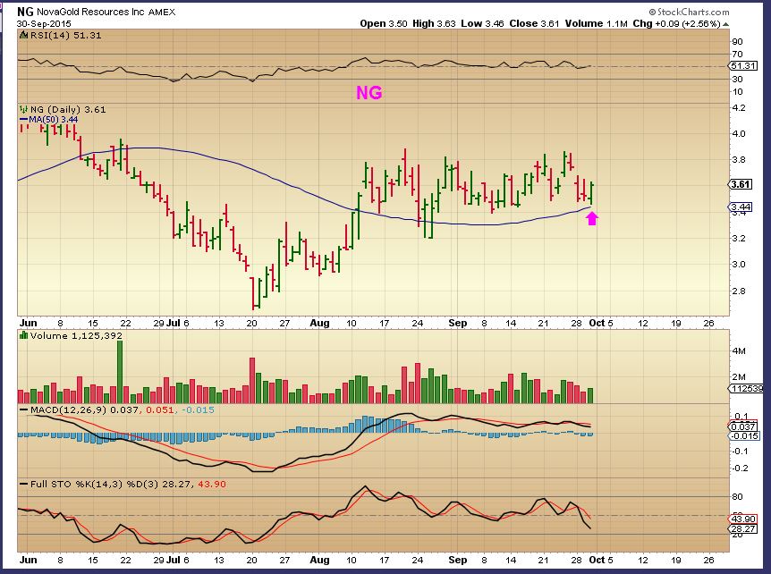Click the 'RSI(14) 51.31' panel label
This screenshot has width=771, height=574.
[x=65, y=36]
